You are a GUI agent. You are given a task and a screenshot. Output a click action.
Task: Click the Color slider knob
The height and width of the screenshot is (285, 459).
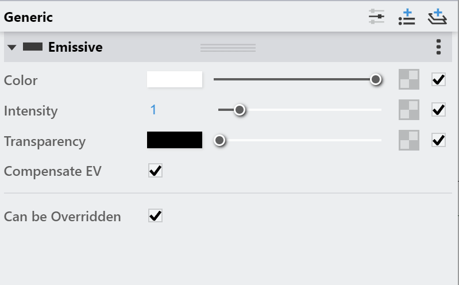point(376,79)
